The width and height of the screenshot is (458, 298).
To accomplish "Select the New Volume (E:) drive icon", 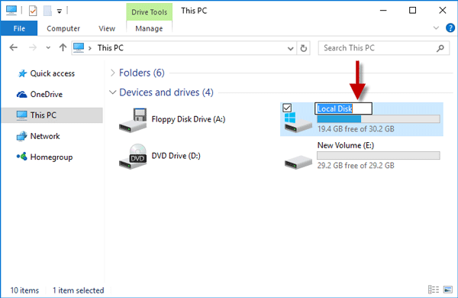I will (298, 162).
